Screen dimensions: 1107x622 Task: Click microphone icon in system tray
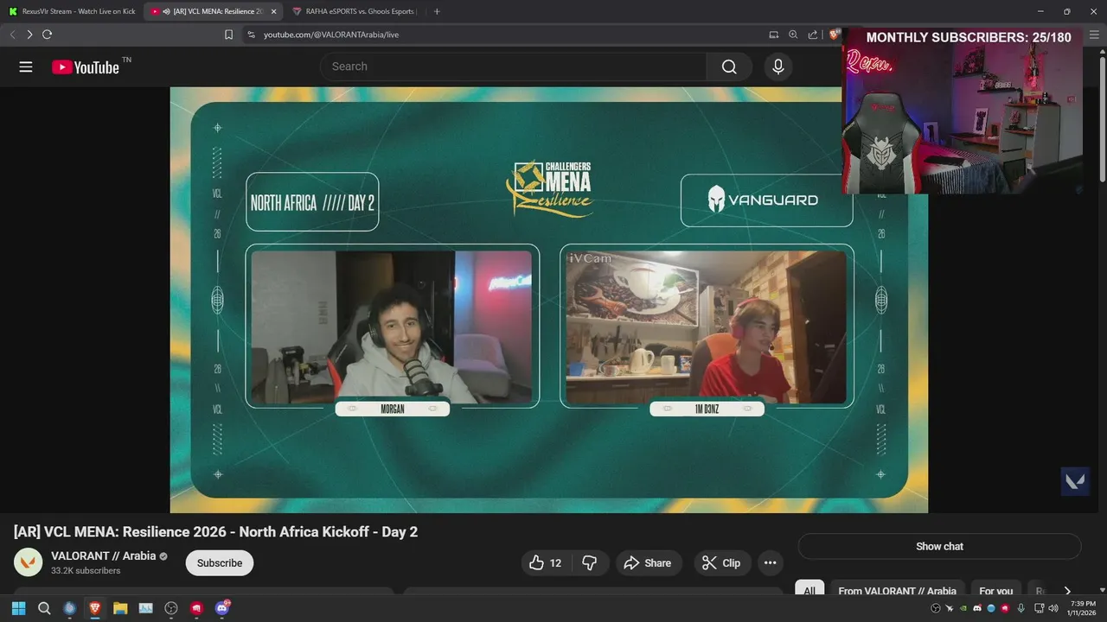pyautogui.click(x=1021, y=608)
